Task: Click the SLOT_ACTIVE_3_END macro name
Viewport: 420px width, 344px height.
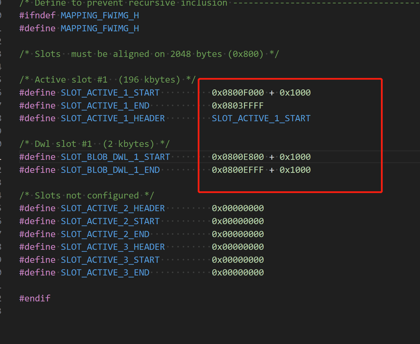Action: click(x=105, y=273)
